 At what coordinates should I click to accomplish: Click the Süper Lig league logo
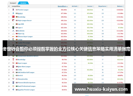coord(13,34)
